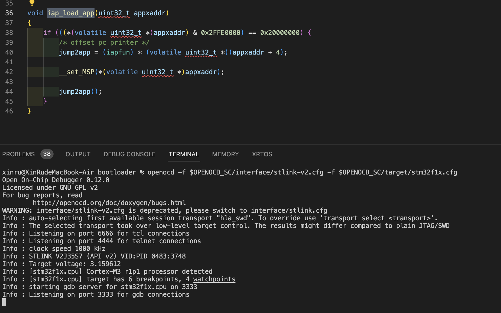
Task: Click the closing purple brace on line 45
Action: [45, 101]
